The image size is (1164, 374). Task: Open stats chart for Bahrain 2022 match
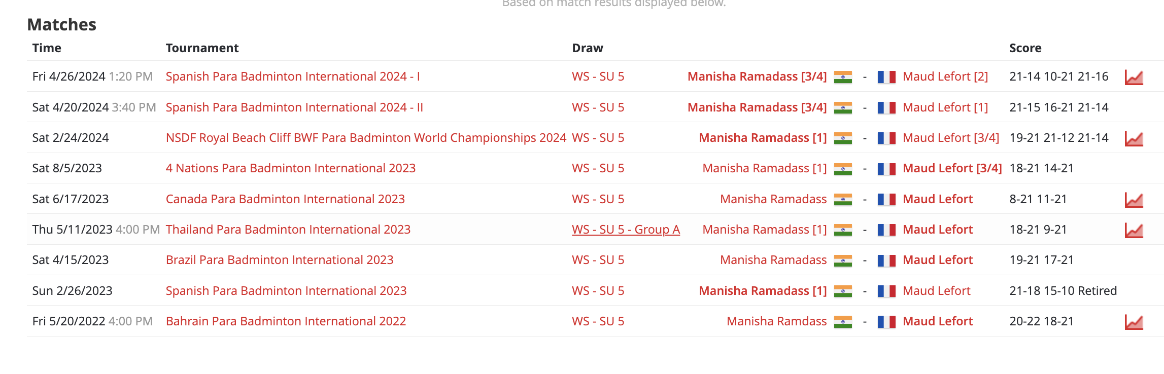click(1134, 322)
